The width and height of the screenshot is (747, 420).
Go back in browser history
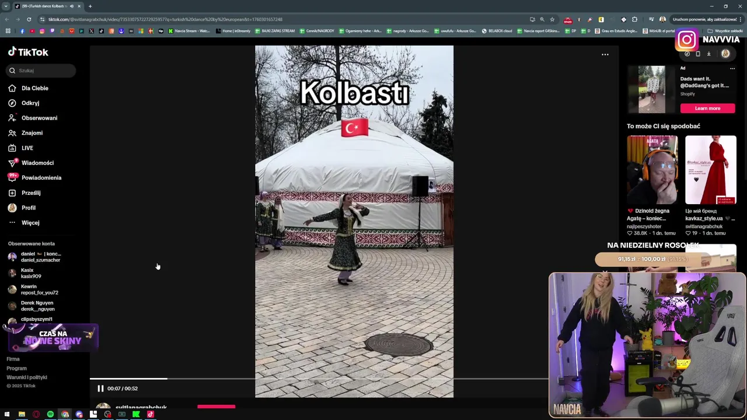8,19
